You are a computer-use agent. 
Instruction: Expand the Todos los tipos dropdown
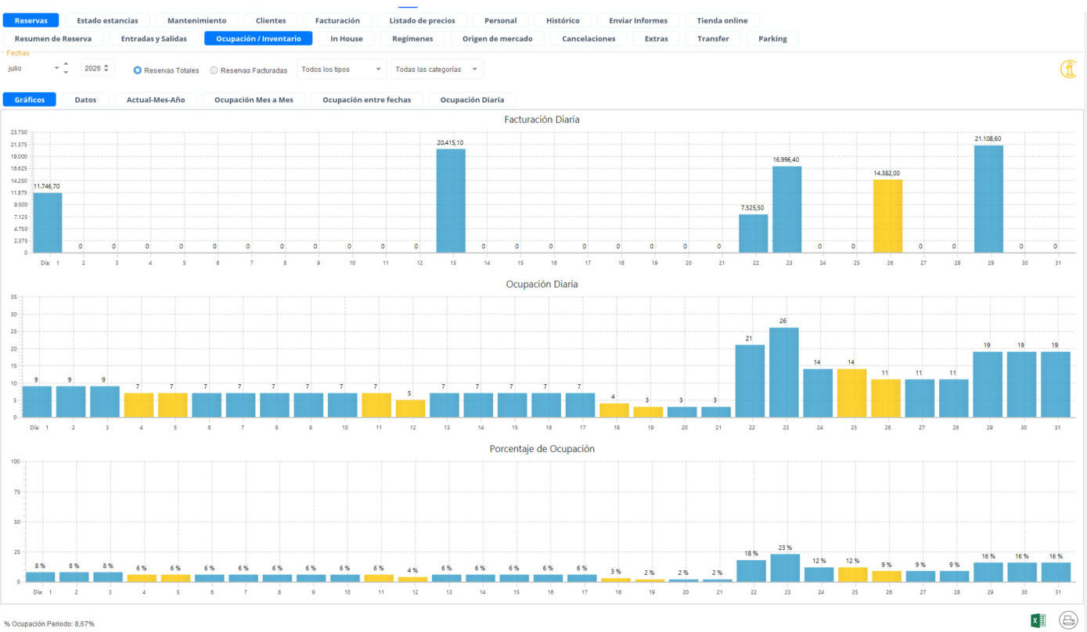coord(342,69)
